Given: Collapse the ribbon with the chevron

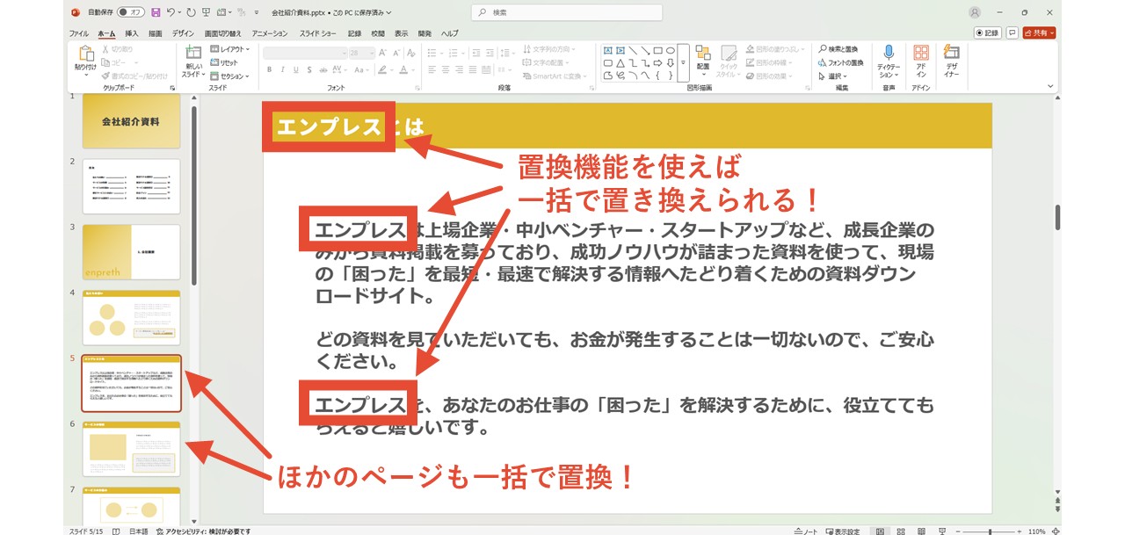Looking at the screenshot, I should pyautogui.click(x=1049, y=86).
